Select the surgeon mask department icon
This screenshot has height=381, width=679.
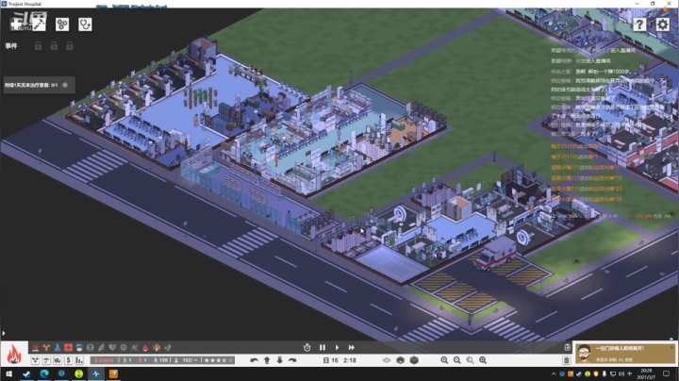[79, 347]
